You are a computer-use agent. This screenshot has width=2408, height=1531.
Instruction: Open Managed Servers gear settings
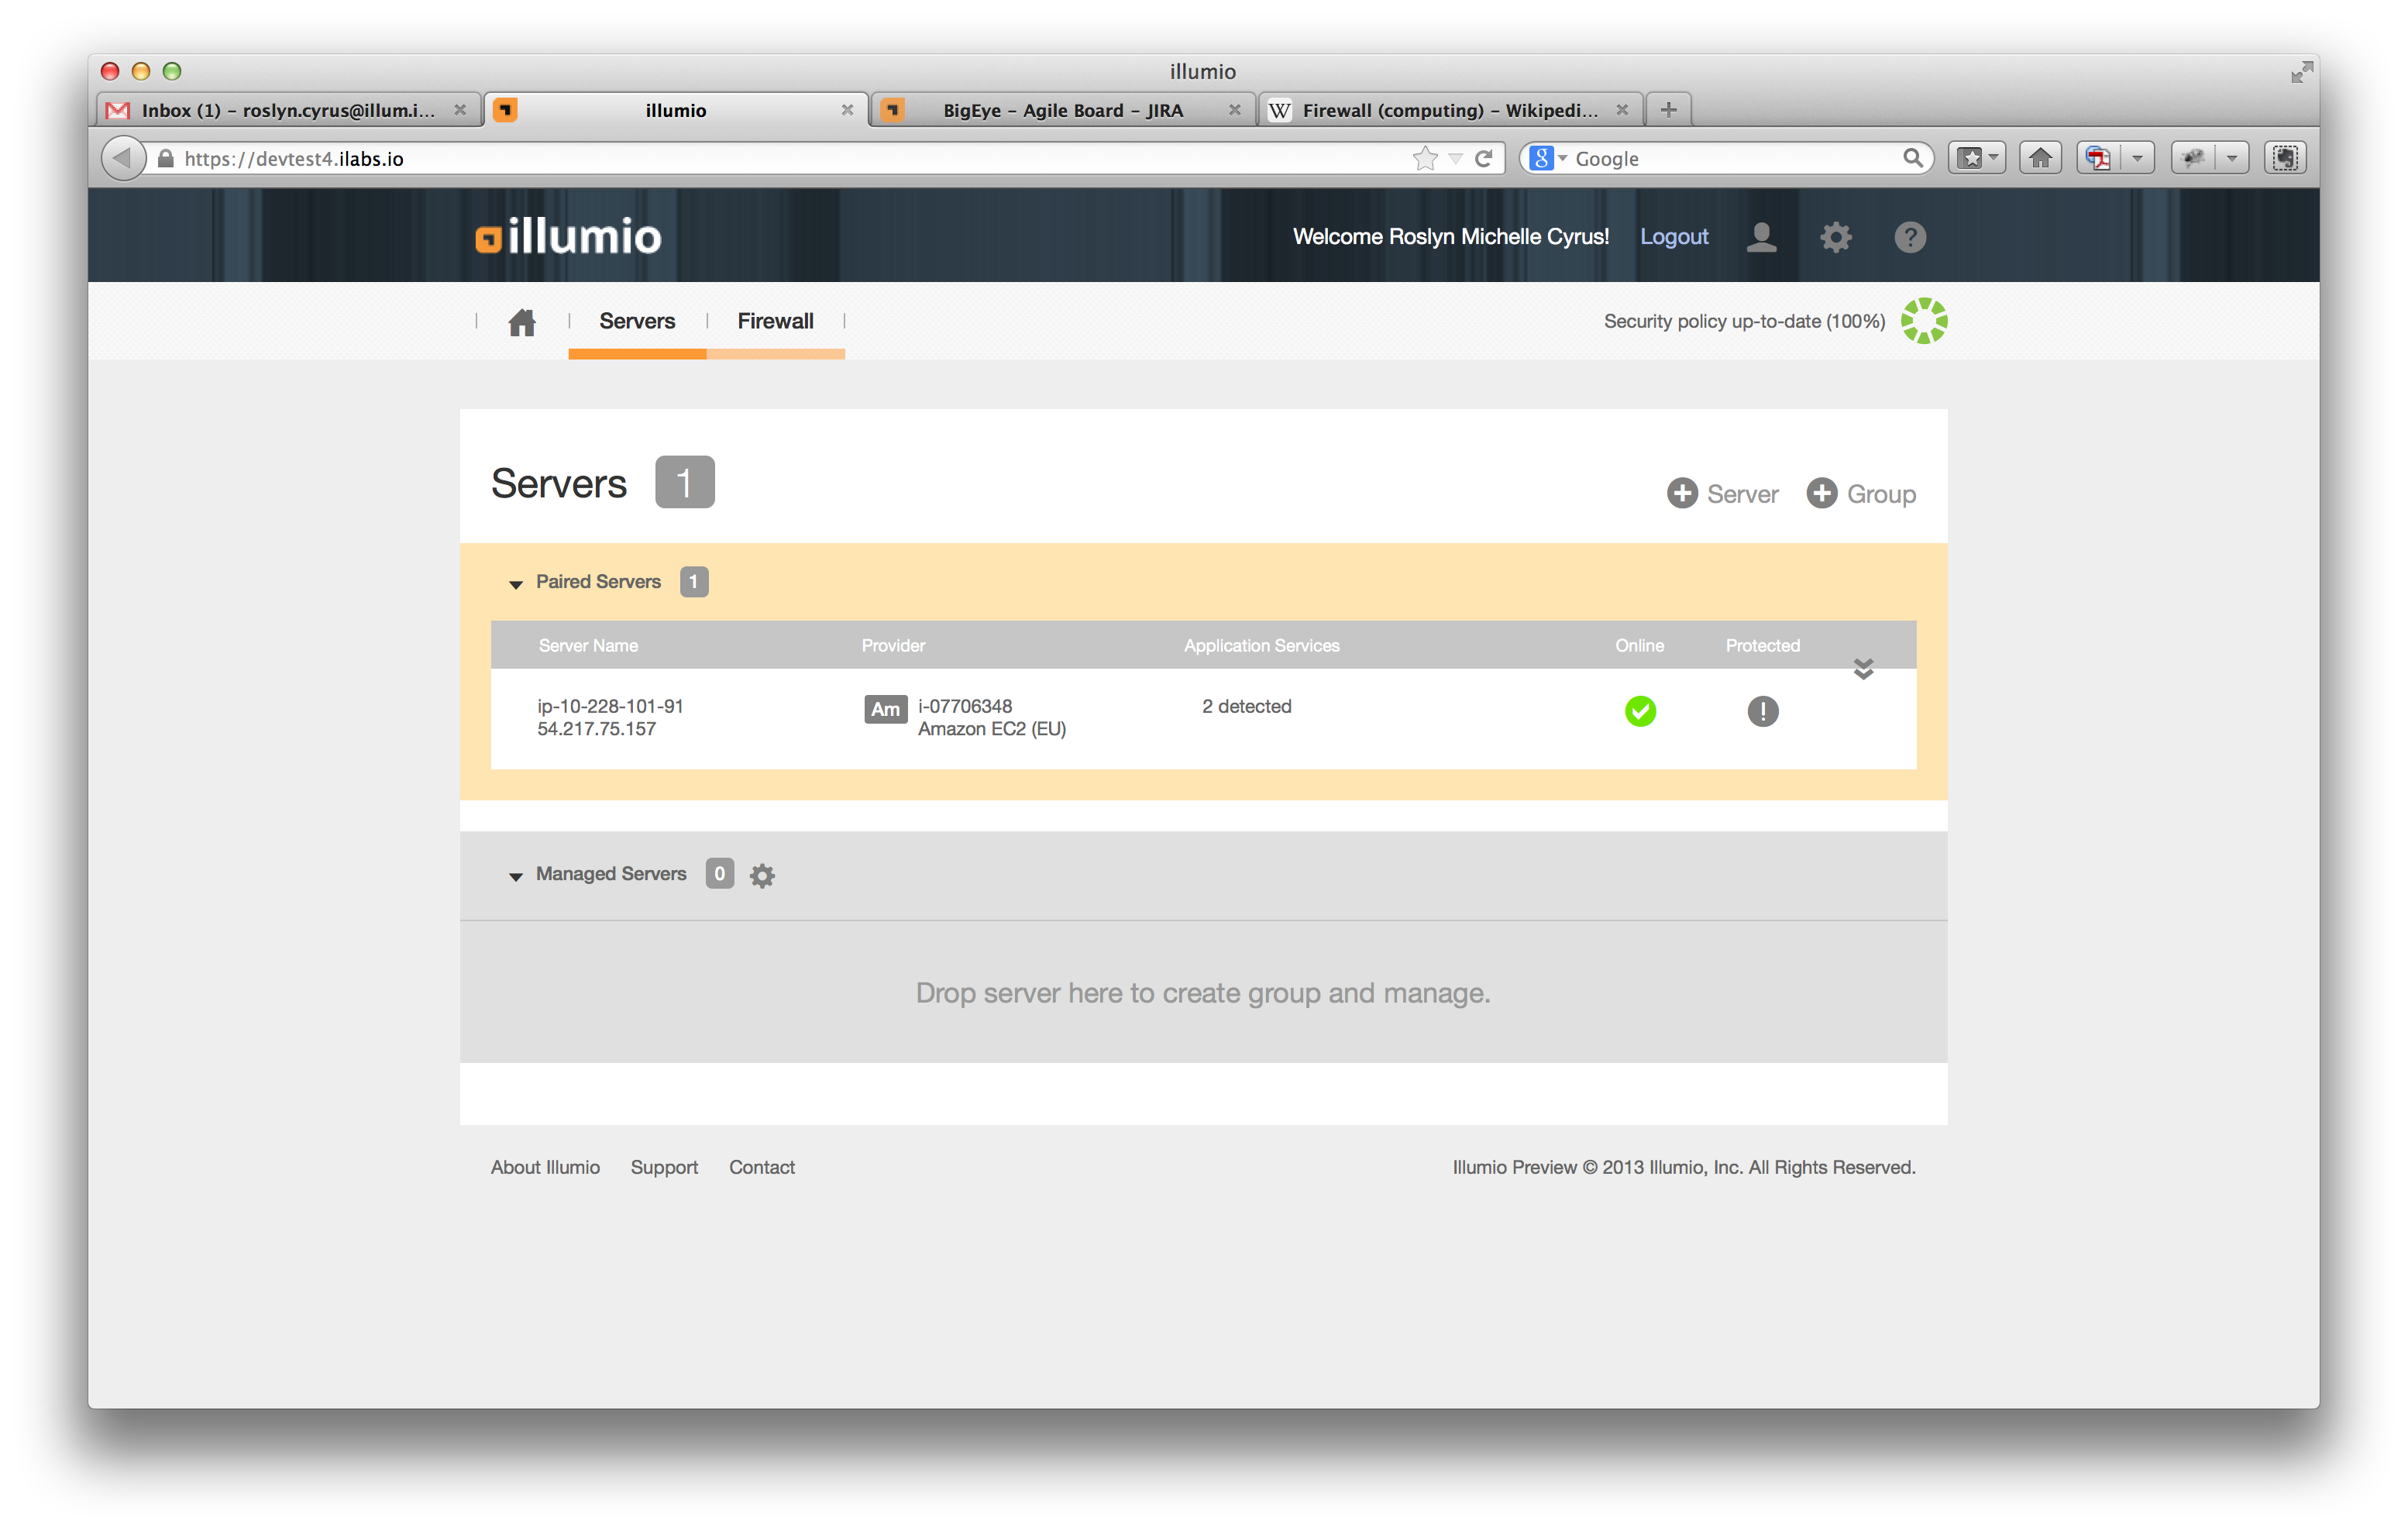762,875
